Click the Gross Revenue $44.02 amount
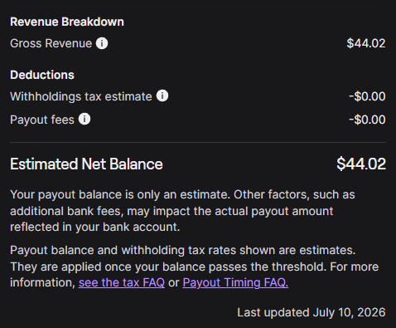 (366, 43)
